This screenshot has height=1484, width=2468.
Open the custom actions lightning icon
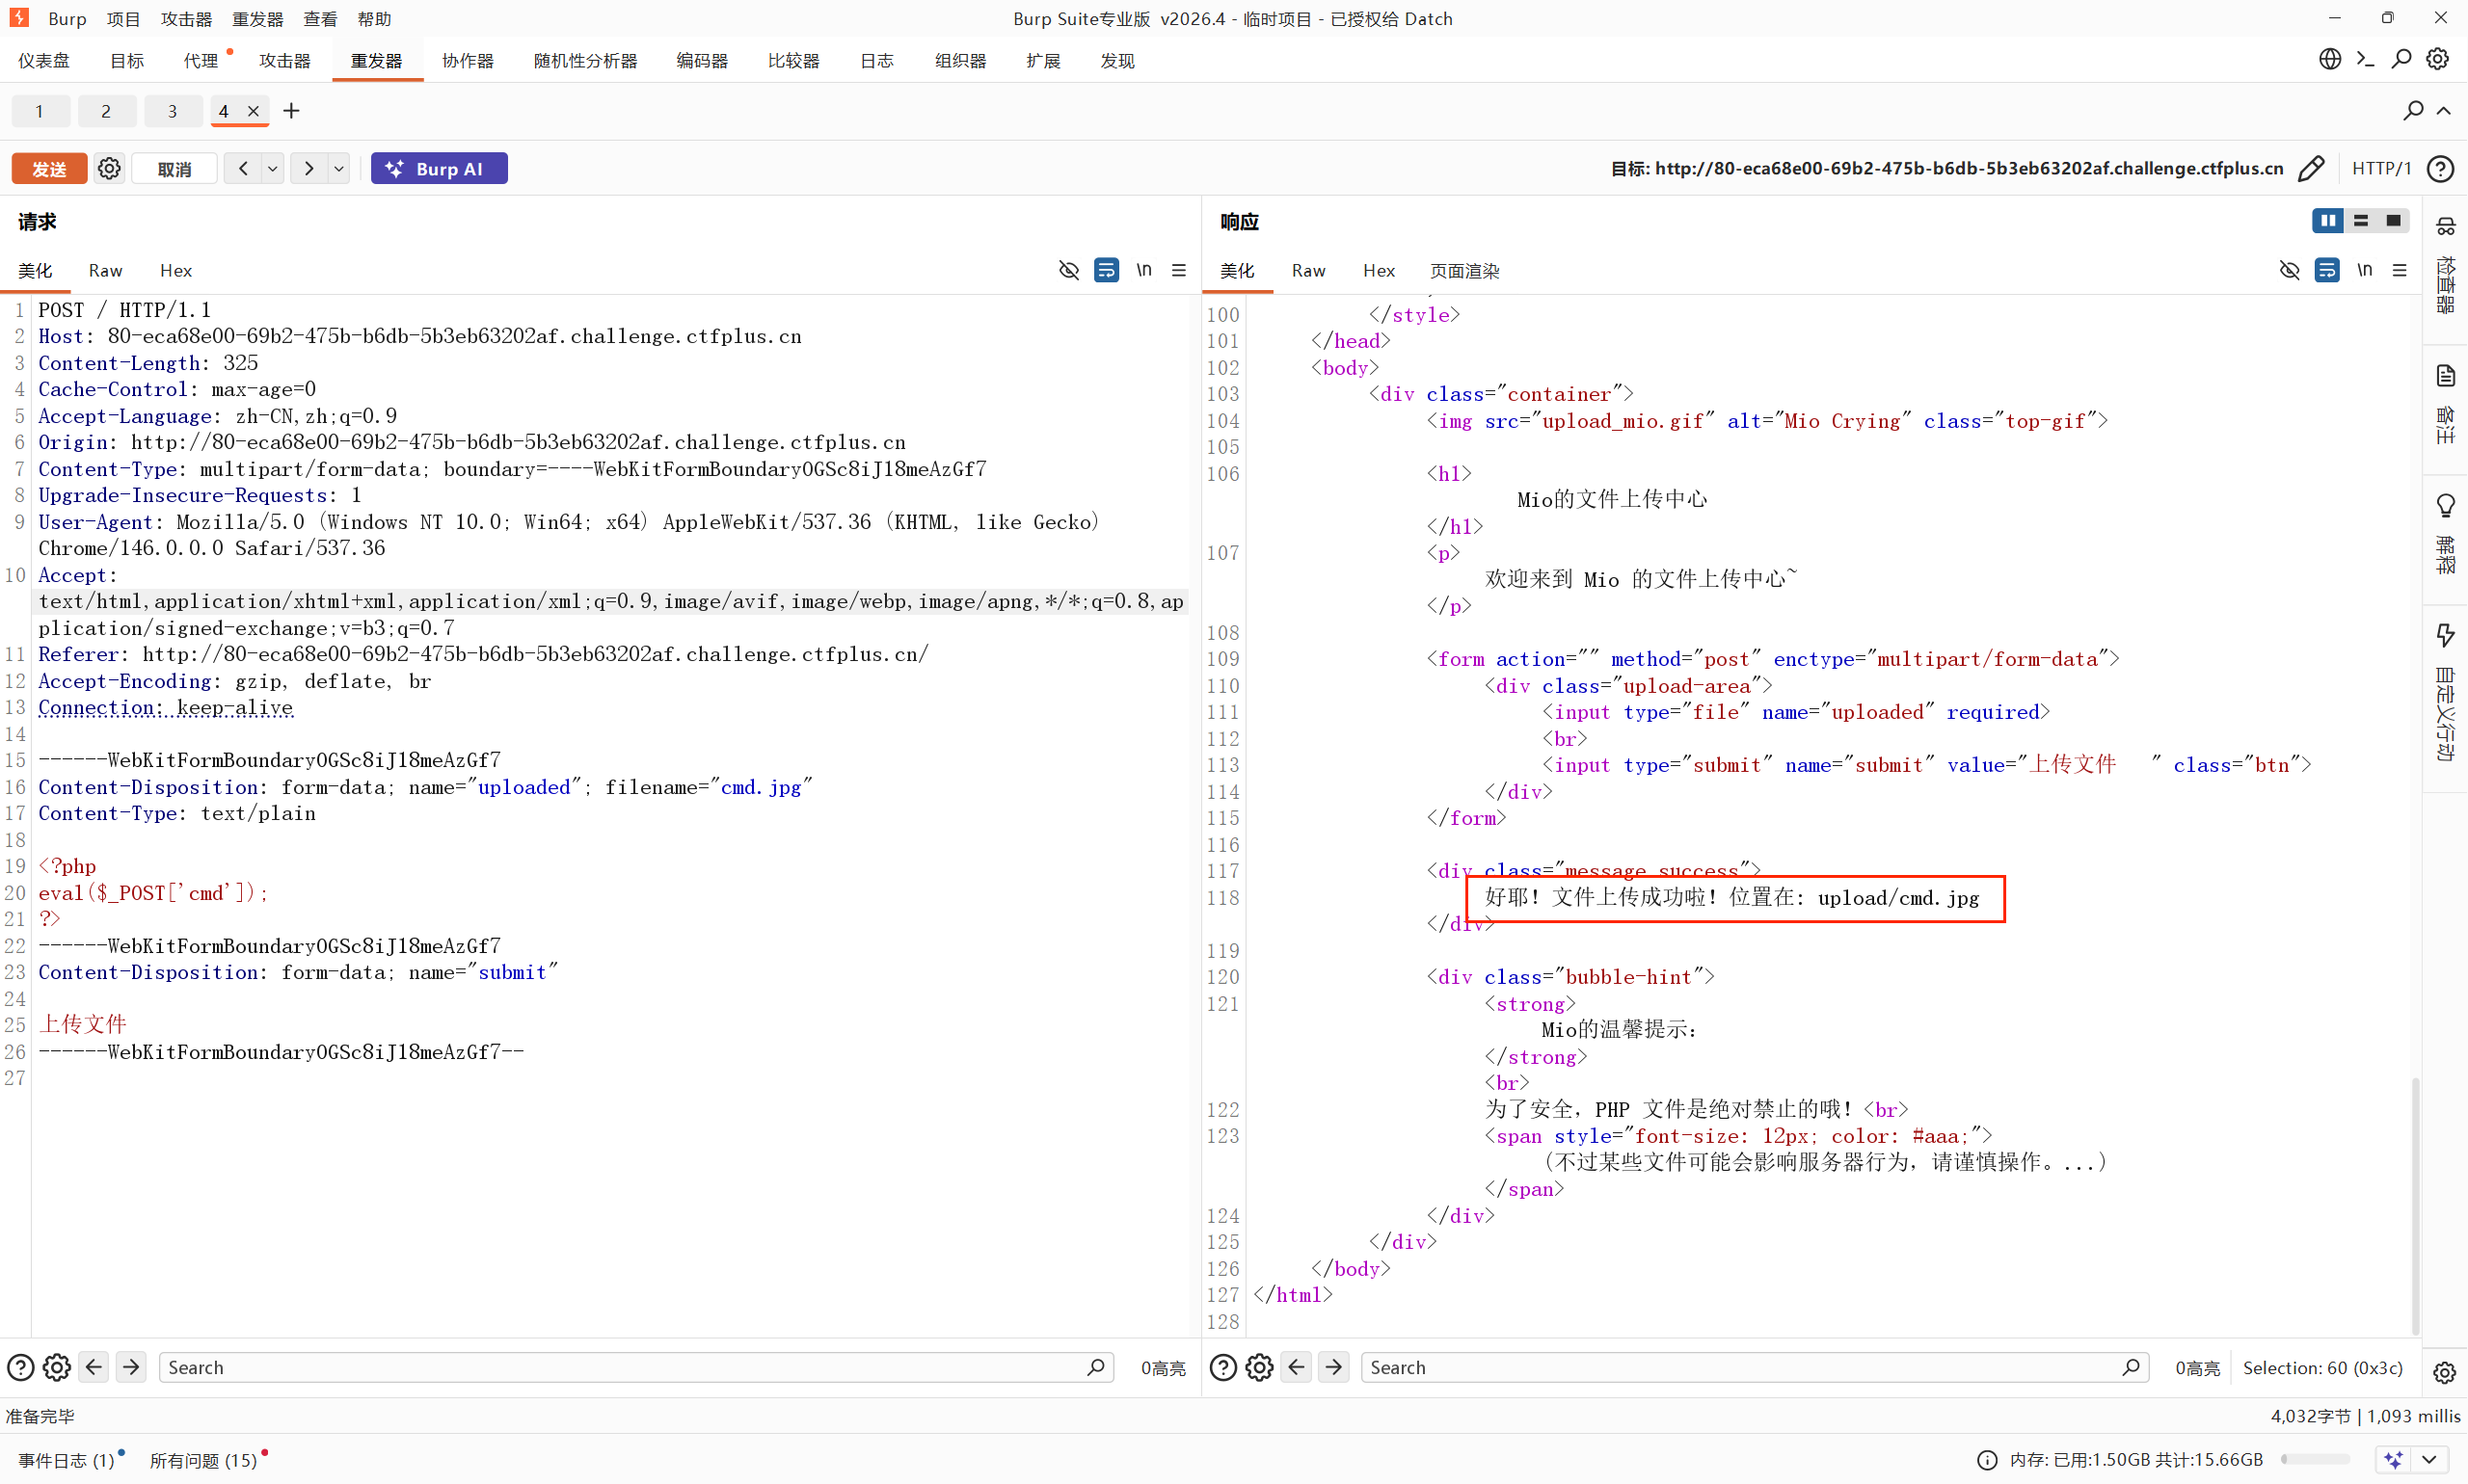tap(2446, 635)
